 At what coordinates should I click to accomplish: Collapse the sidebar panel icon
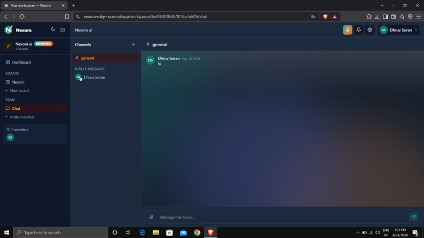(63, 30)
